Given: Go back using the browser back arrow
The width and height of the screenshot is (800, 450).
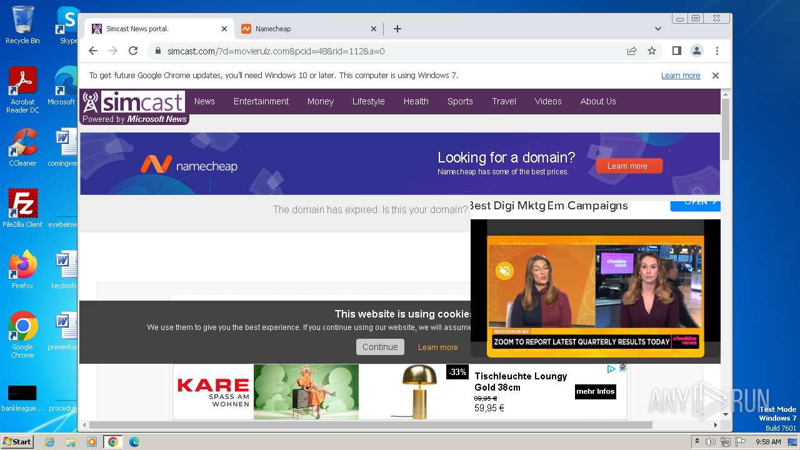Looking at the screenshot, I should (x=93, y=51).
